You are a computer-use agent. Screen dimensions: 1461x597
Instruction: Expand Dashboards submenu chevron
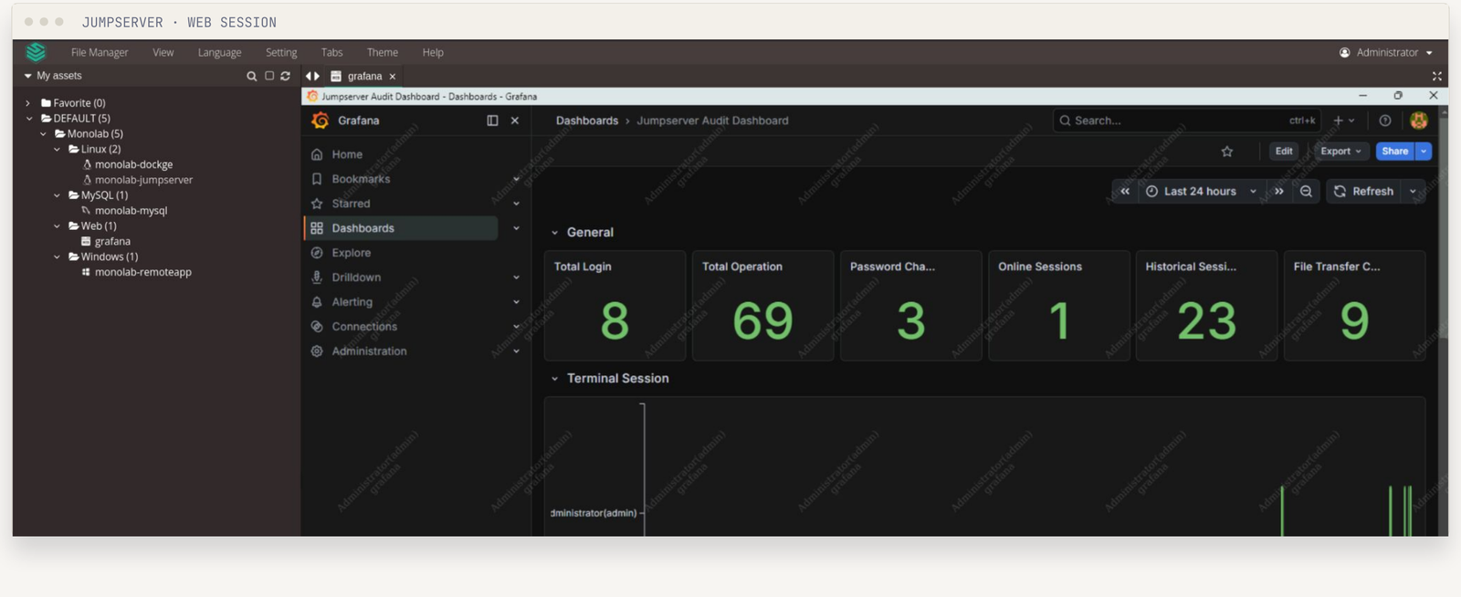(x=517, y=228)
